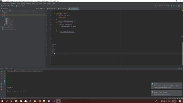
Task: Rerun program with Run panel green arrow
Action: point(1,72)
